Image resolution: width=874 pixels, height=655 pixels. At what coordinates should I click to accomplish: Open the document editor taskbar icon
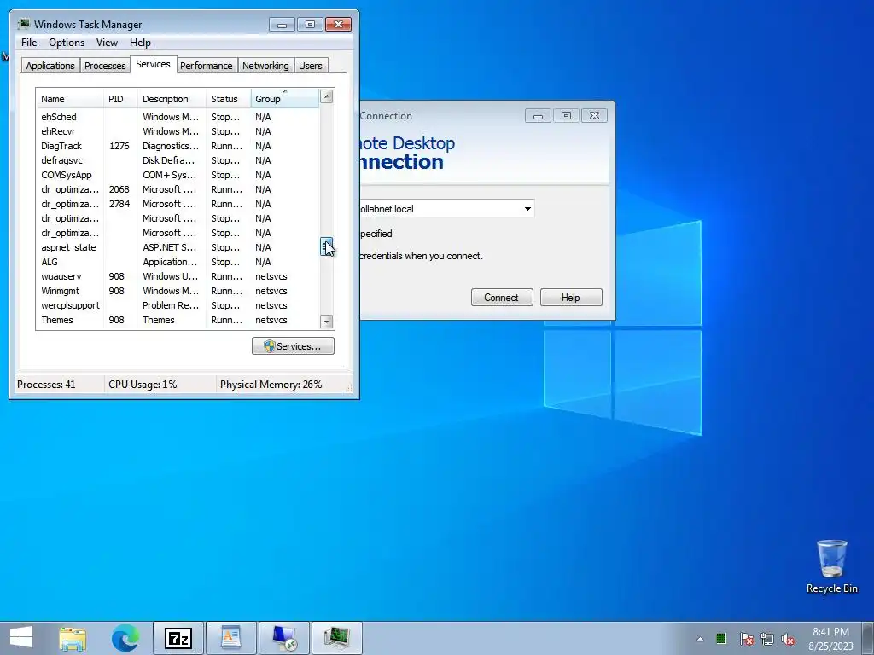(230, 638)
